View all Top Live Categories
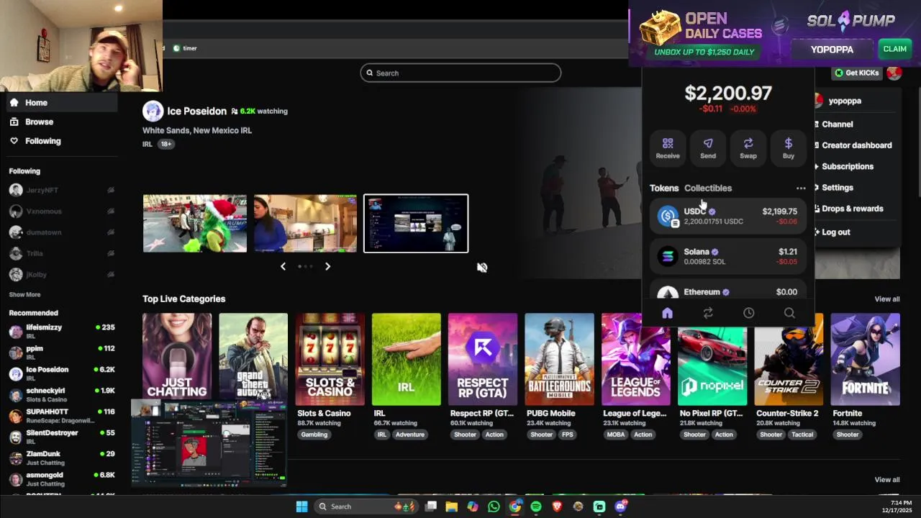This screenshot has height=518, width=921. click(x=886, y=299)
